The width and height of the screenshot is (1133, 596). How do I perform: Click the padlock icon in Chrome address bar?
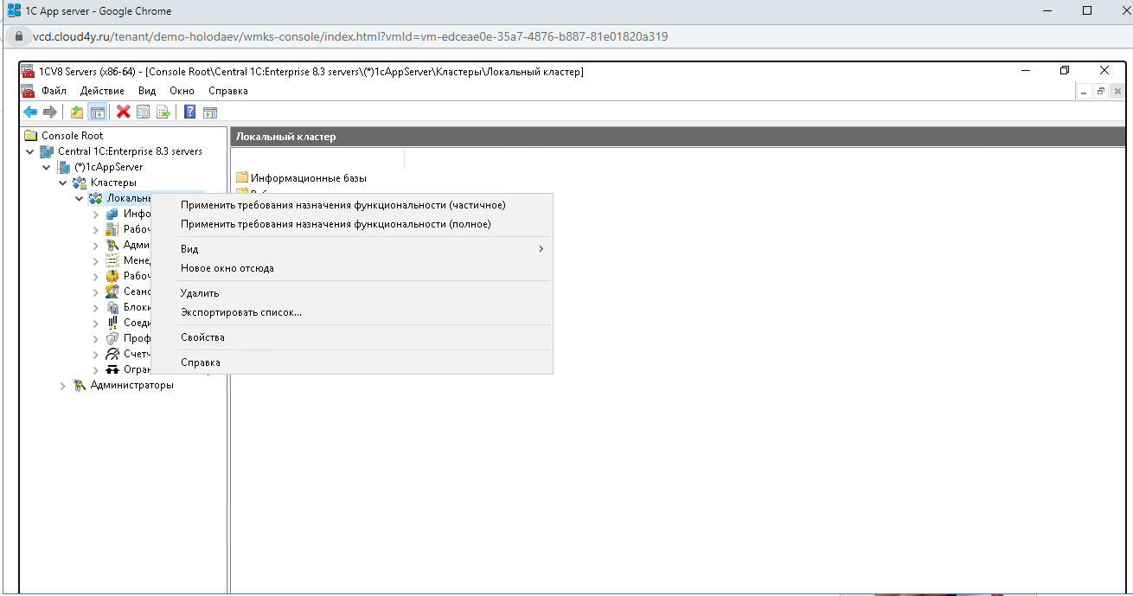[x=19, y=37]
